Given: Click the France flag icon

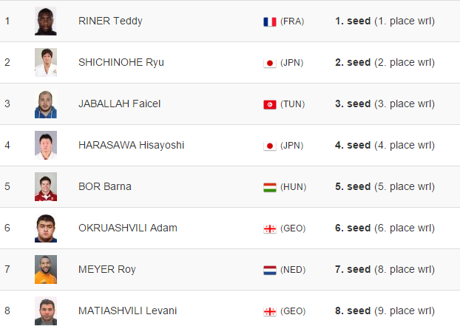Looking at the screenshot, I should [270, 21].
